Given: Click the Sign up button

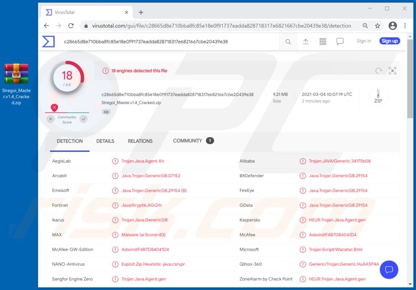Looking at the screenshot, I should 390,41.
